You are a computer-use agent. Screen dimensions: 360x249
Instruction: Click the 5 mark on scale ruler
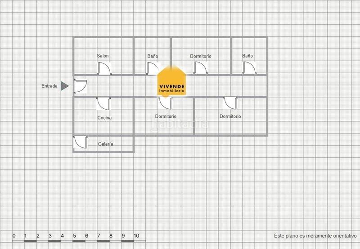(75, 236)
